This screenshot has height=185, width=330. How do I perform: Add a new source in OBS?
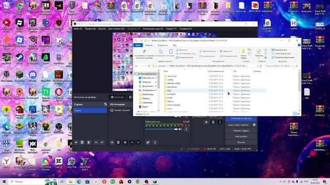point(112,142)
